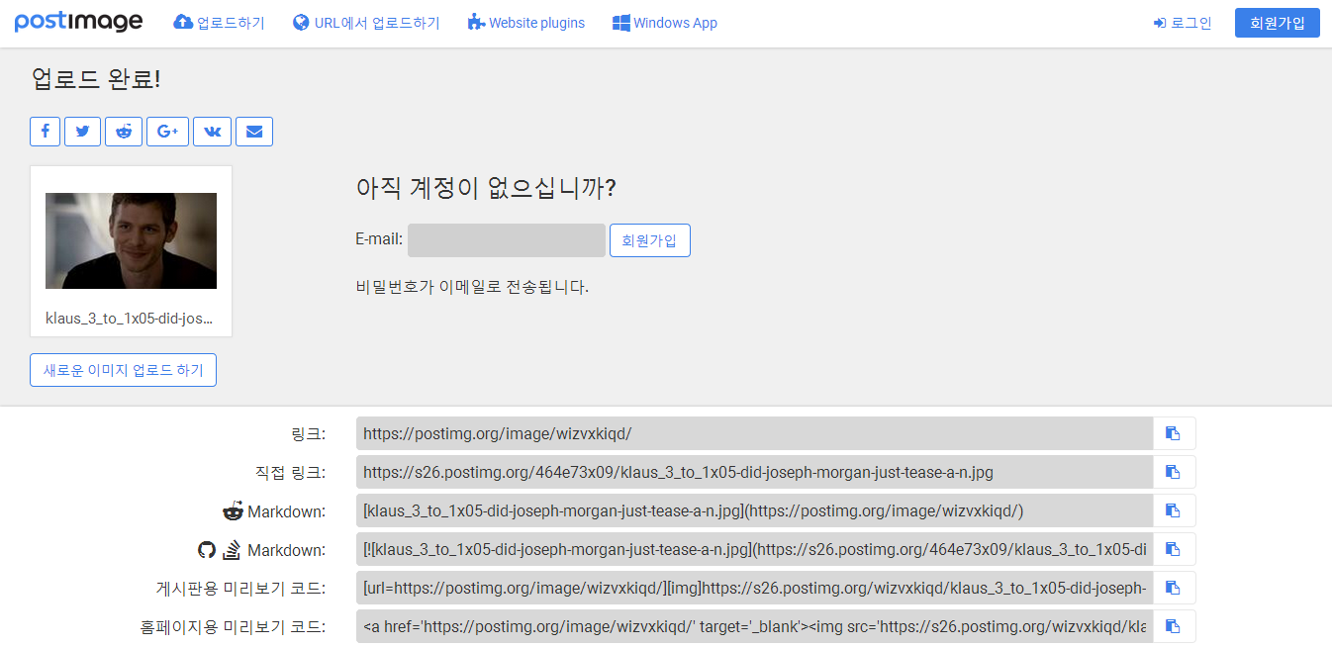This screenshot has width=1332, height=647.
Task: Share image on Twitter
Action: 82,132
